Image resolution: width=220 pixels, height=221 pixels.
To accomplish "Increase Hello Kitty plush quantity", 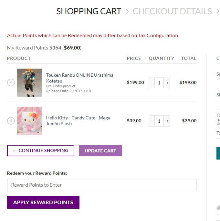I will pyautogui.click(x=167, y=121).
